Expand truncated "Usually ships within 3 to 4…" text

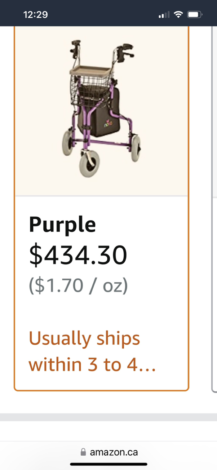(x=92, y=352)
